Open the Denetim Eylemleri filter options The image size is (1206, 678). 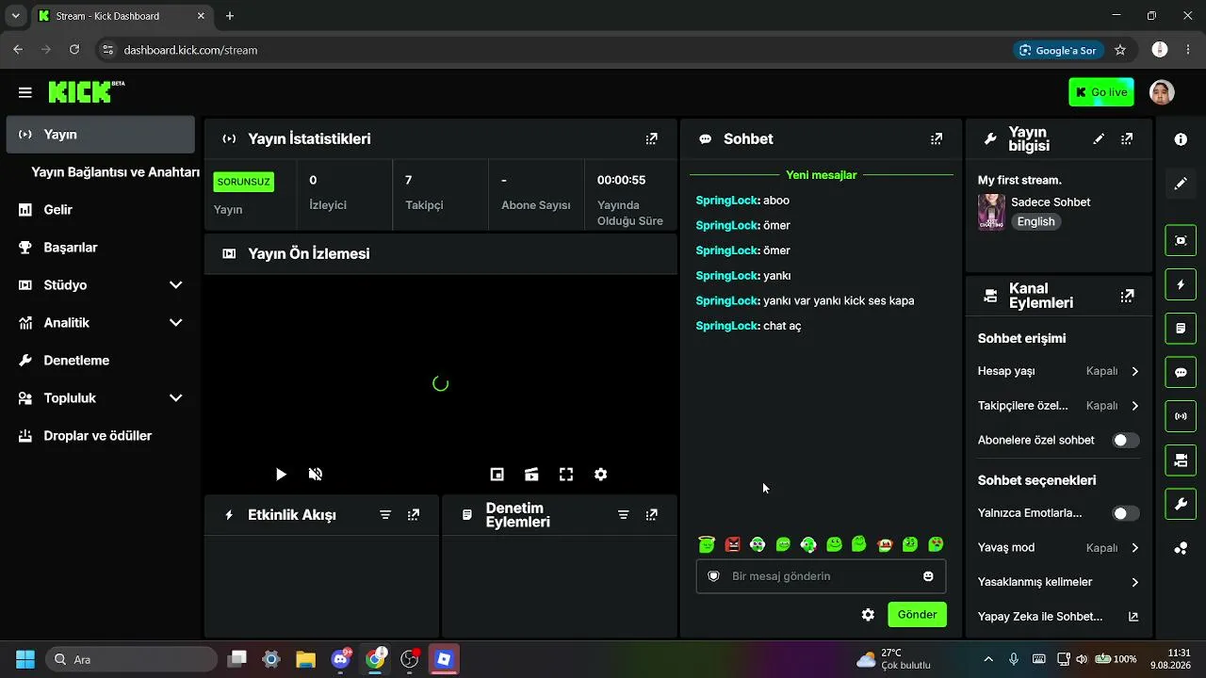pos(623,515)
